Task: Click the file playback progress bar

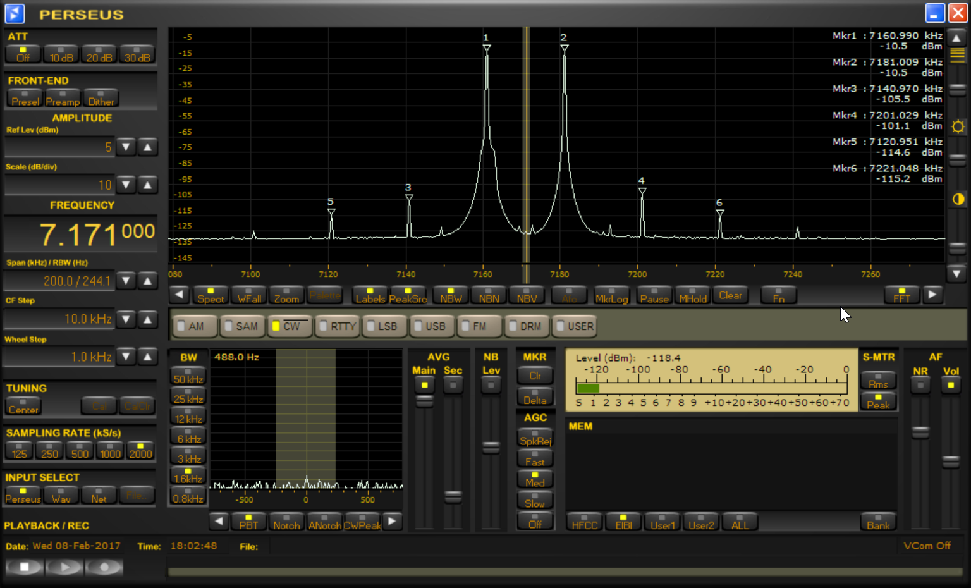Action: point(565,572)
